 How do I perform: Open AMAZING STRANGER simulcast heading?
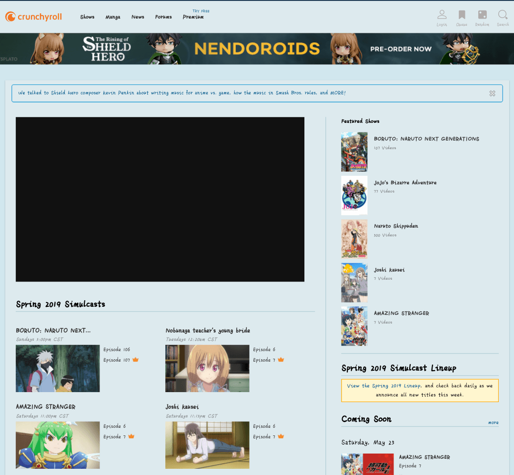[46, 407]
